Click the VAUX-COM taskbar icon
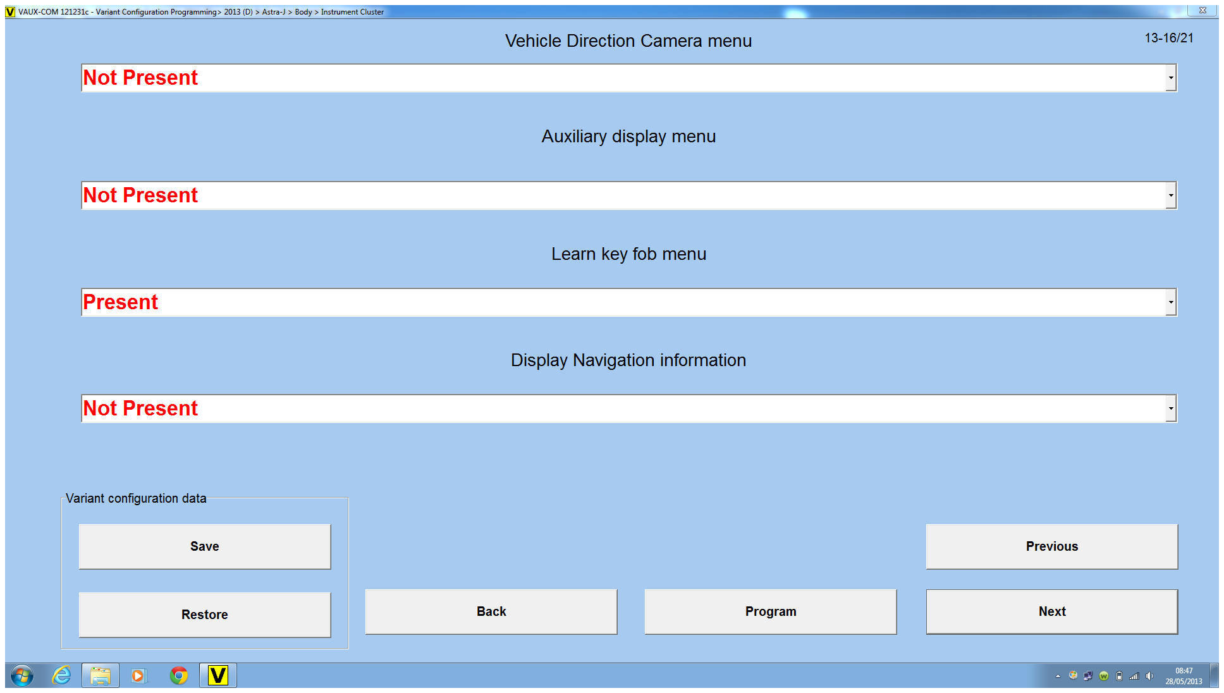 pos(218,675)
